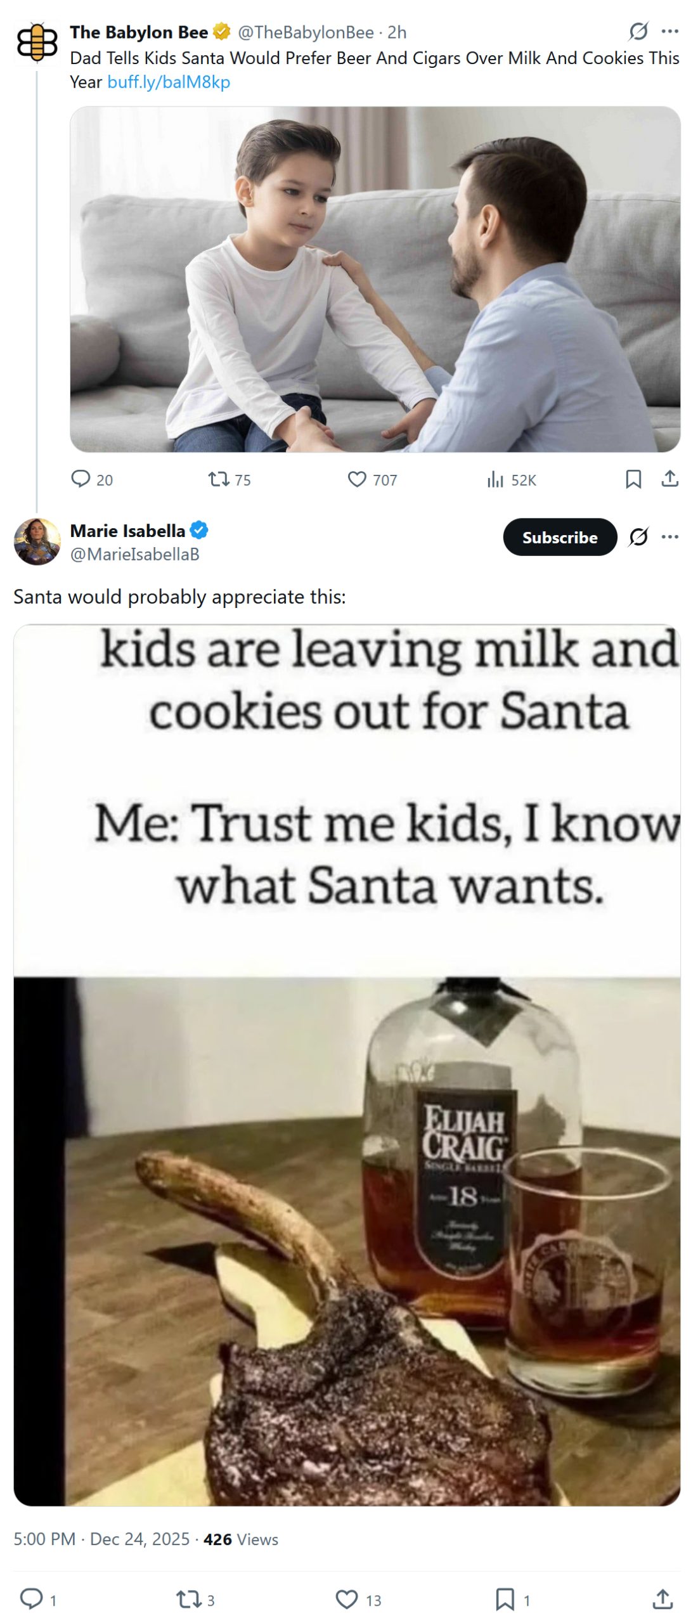Open Grok icon next to Subscribe button
The width and height of the screenshot is (698, 1623).
point(638,537)
